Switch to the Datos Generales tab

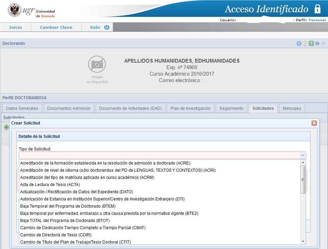tap(22, 108)
